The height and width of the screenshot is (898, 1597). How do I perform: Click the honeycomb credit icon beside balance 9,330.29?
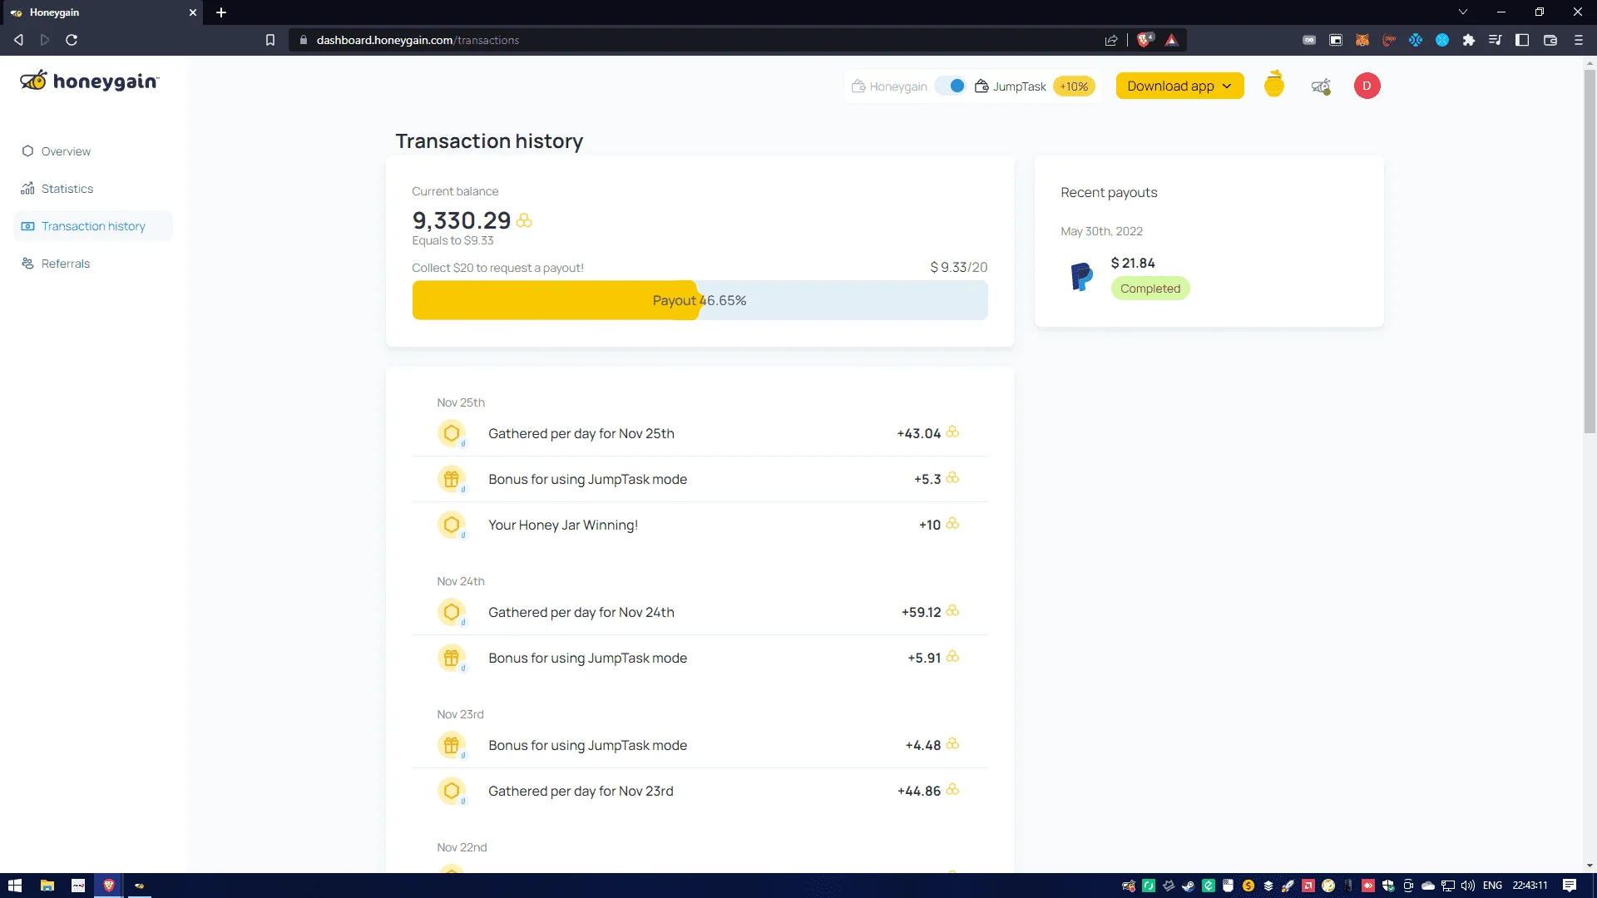point(524,220)
